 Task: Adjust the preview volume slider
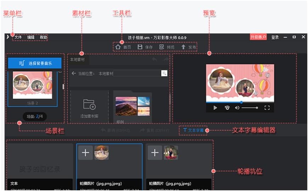(x=250, y=108)
